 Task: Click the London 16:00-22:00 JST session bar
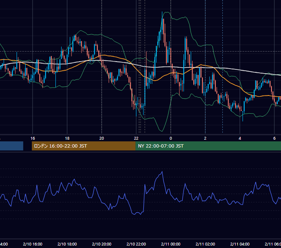pyautogui.click(x=83, y=146)
